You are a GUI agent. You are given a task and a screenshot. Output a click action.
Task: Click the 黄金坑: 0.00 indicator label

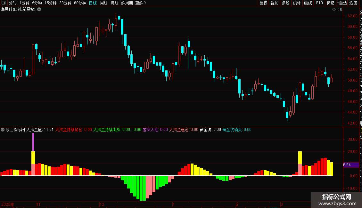(x=210, y=130)
